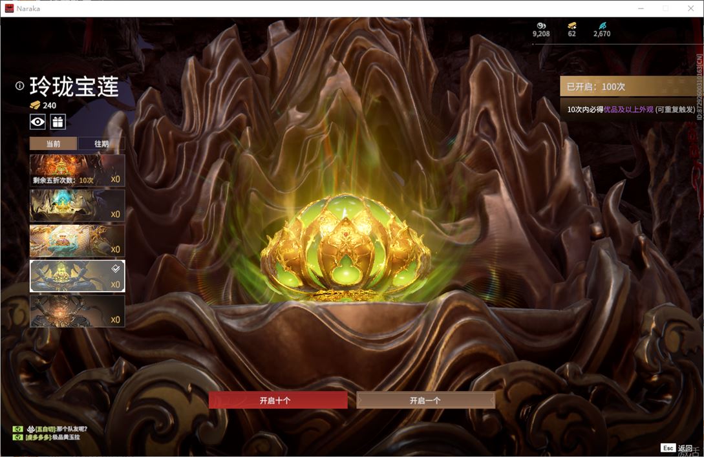The image size is (704, 457).
Task: Select the banner showing 剩余五折次数
Action: coord(77,170)
